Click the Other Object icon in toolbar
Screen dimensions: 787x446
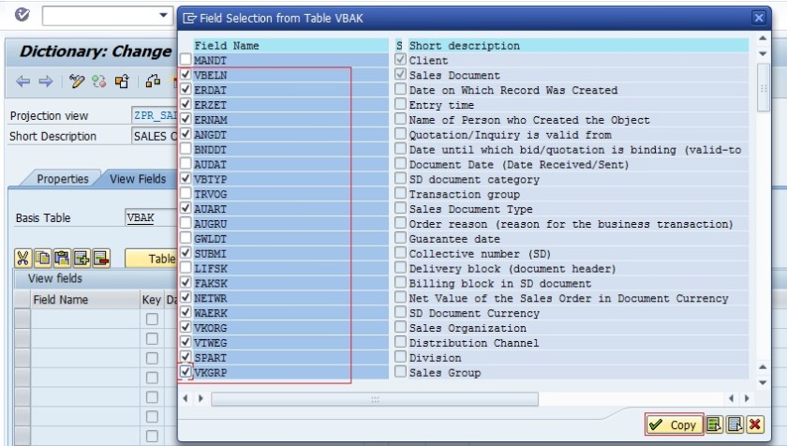coord(122,82)
